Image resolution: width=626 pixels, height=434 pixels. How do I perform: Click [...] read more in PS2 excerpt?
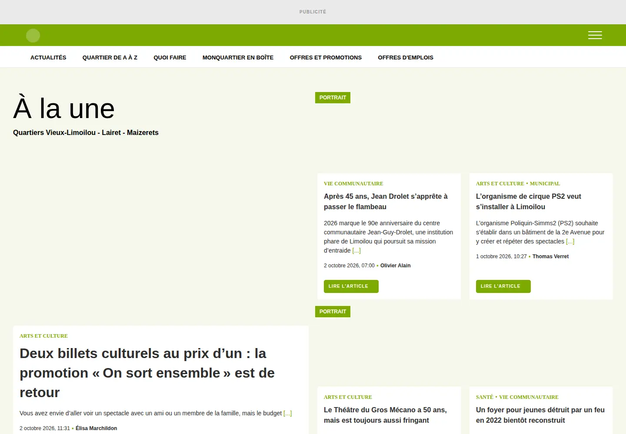(x=570, y=241)
